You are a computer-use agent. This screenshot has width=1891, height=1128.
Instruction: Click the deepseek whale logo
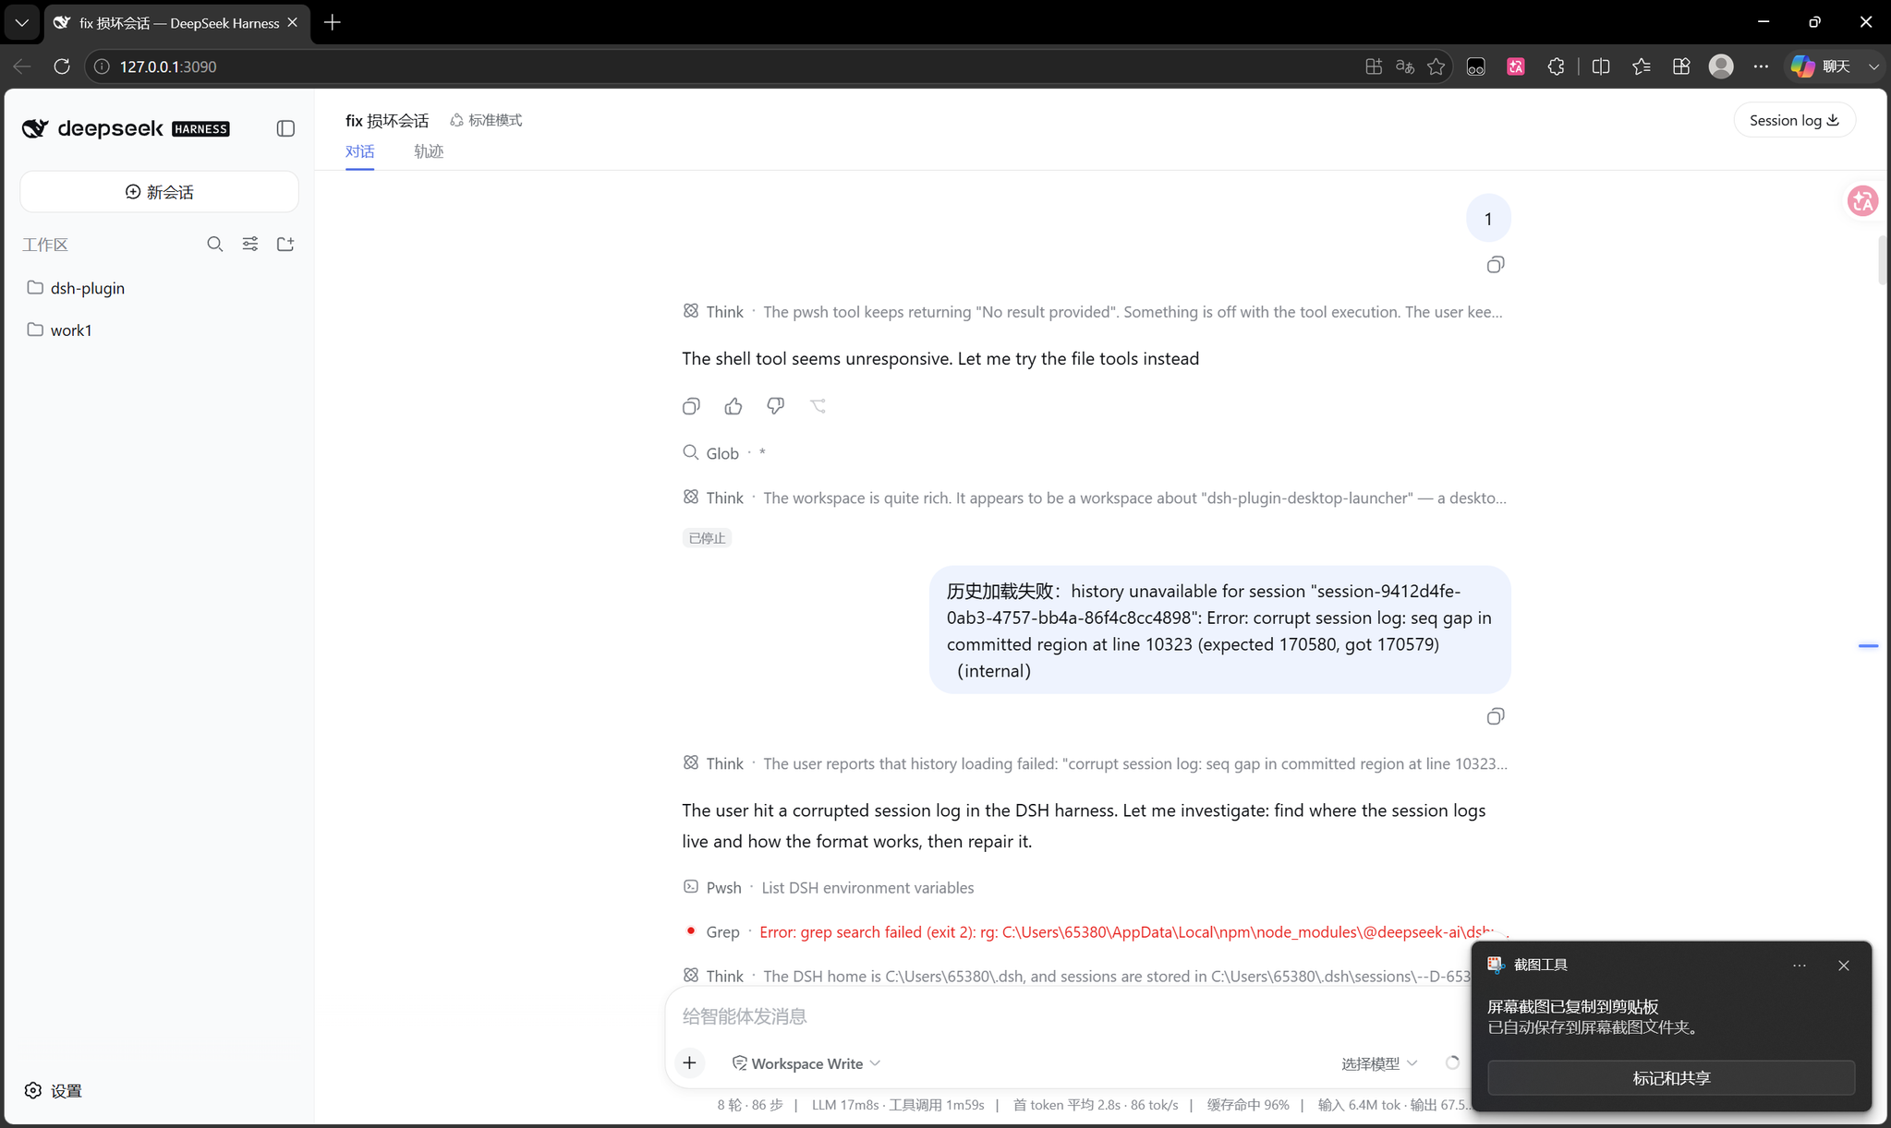(x=35, y=128)
